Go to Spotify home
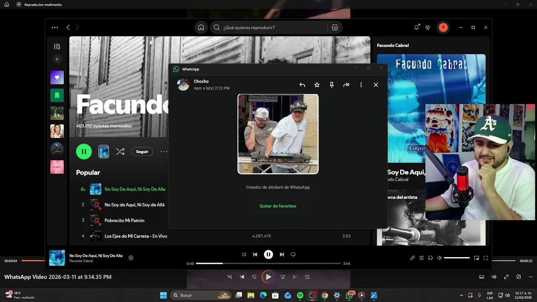The width and height of the screenshot is (537, 302). (201, 27)
